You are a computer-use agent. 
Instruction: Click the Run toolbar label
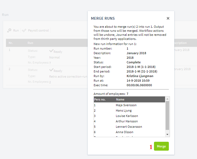coord(16,30)
